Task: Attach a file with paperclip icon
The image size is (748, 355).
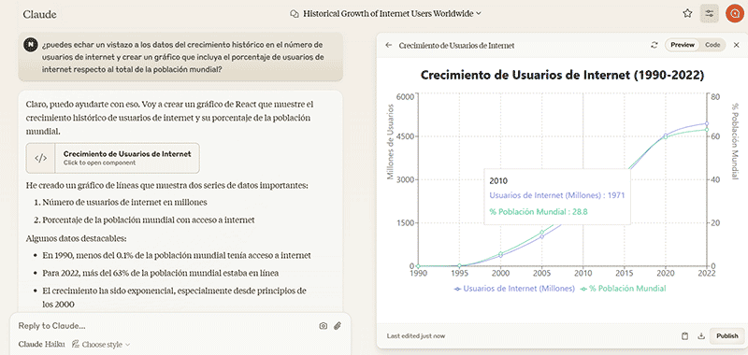Action: click(x=338, y=326)
